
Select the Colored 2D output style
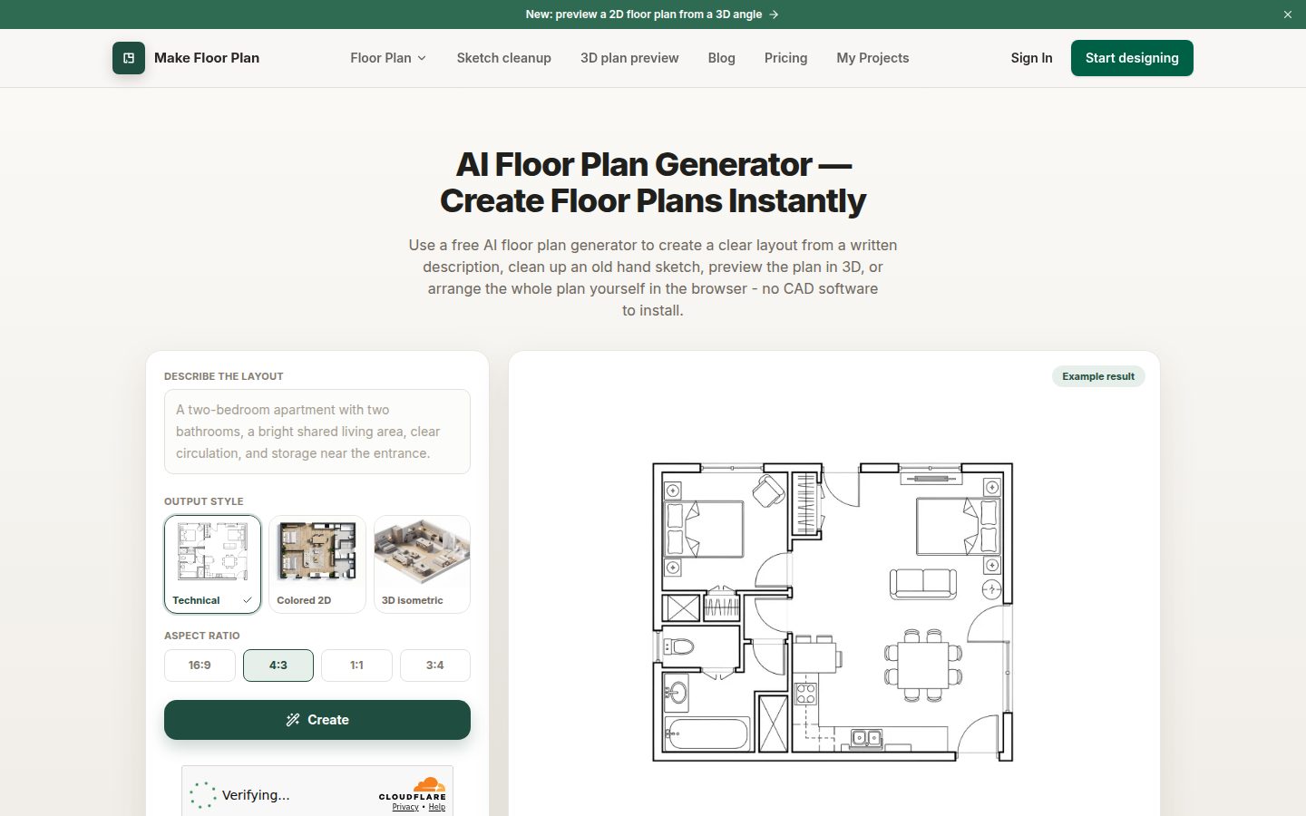click(x=317, y=564)
